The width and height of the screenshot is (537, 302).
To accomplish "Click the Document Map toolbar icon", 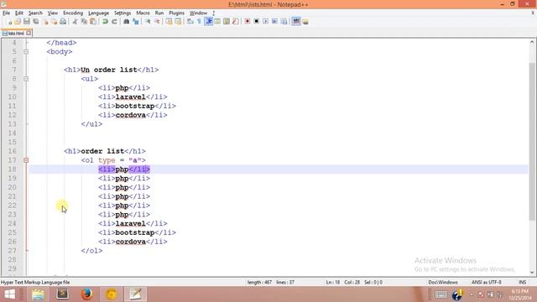I will 227,22.
